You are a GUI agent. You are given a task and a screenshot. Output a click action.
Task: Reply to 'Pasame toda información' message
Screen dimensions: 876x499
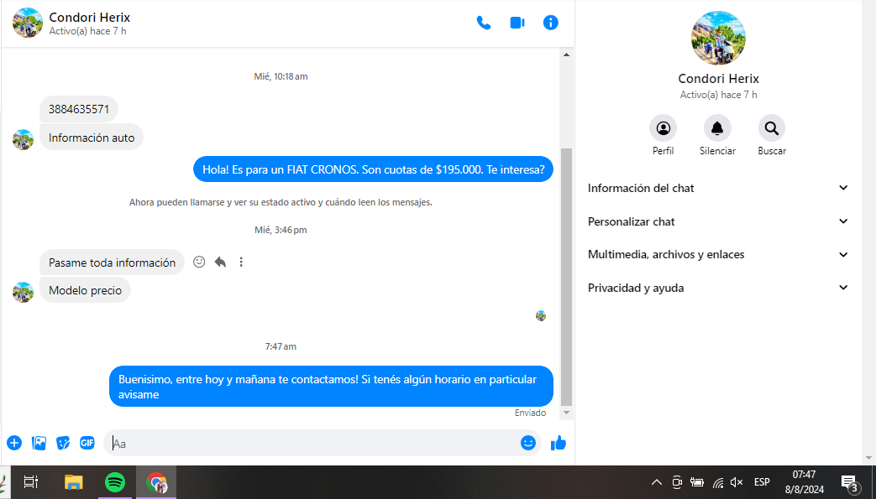click(220, 262)
